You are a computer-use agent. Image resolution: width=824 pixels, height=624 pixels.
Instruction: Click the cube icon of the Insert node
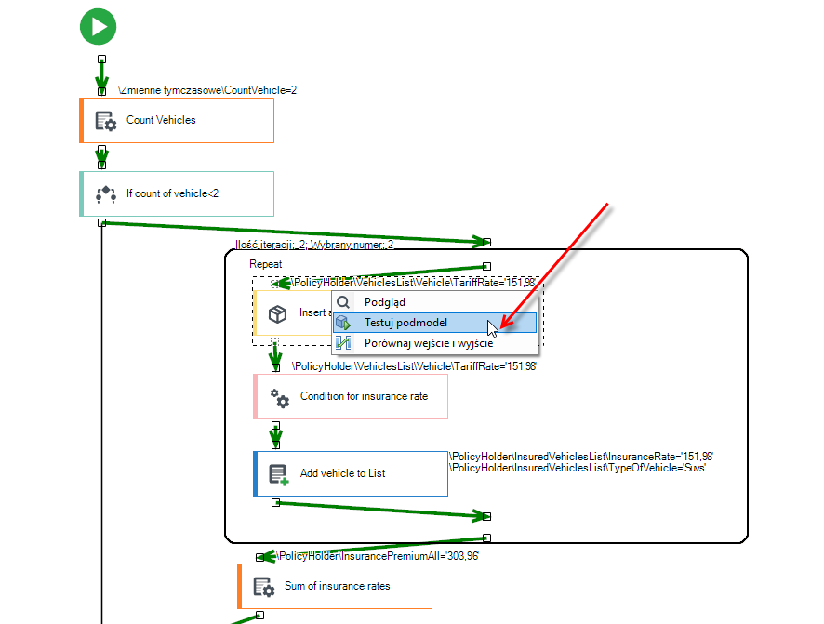click(x=277, y=313)
